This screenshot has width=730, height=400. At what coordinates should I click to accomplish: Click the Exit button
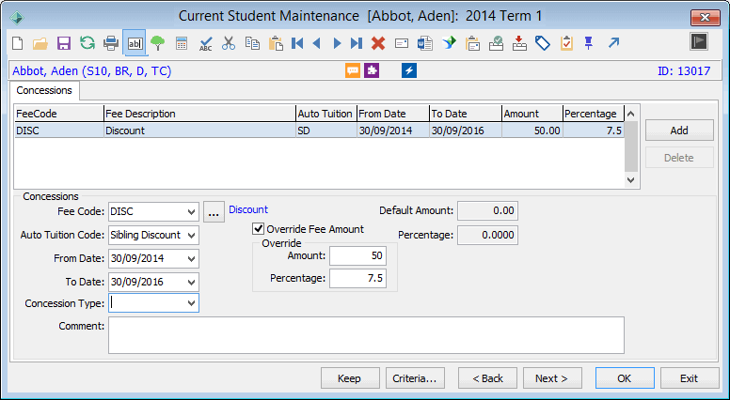pos(689,378)
